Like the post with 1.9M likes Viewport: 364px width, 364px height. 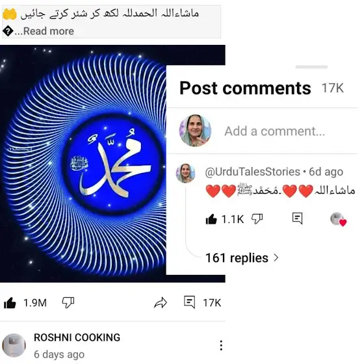pos(10,303)
